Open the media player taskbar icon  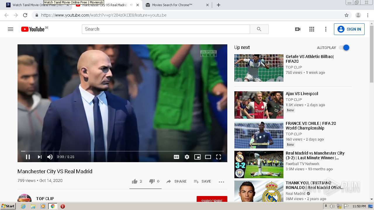click(x=43, y=206)
